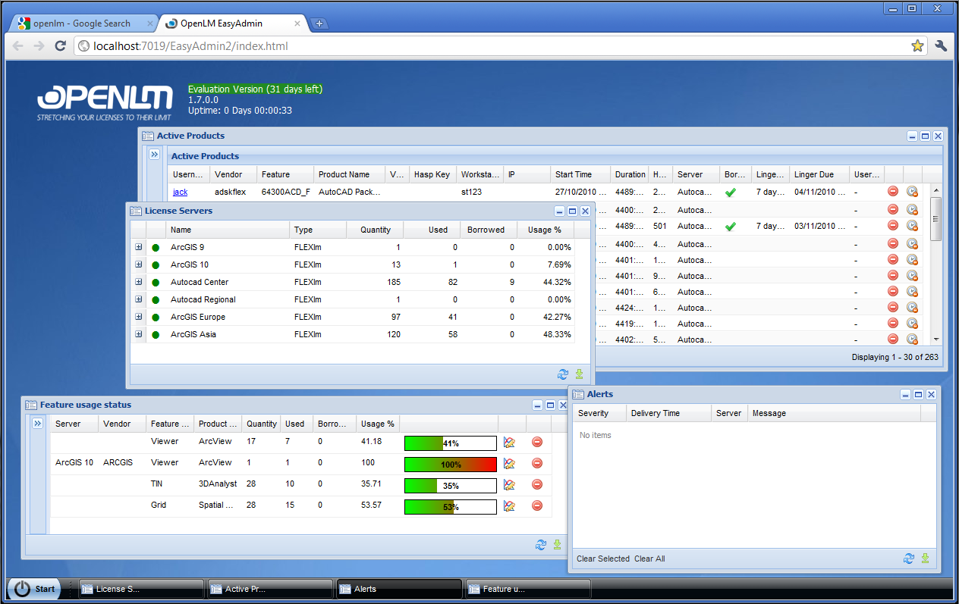Viewport: 959px width, 604px height.
Task: Open the usage chart for the Grid feature
Action: tap(509, 505)
